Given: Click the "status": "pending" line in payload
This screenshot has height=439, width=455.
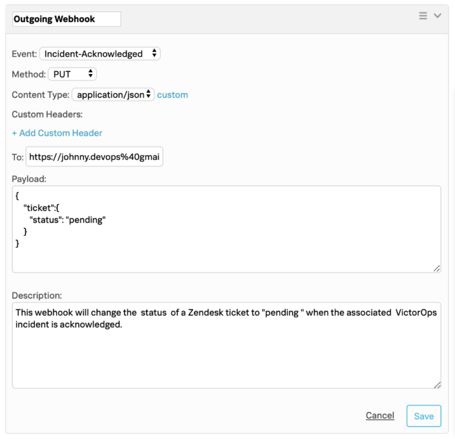Looking at the screenshot, I should (68, 220).
